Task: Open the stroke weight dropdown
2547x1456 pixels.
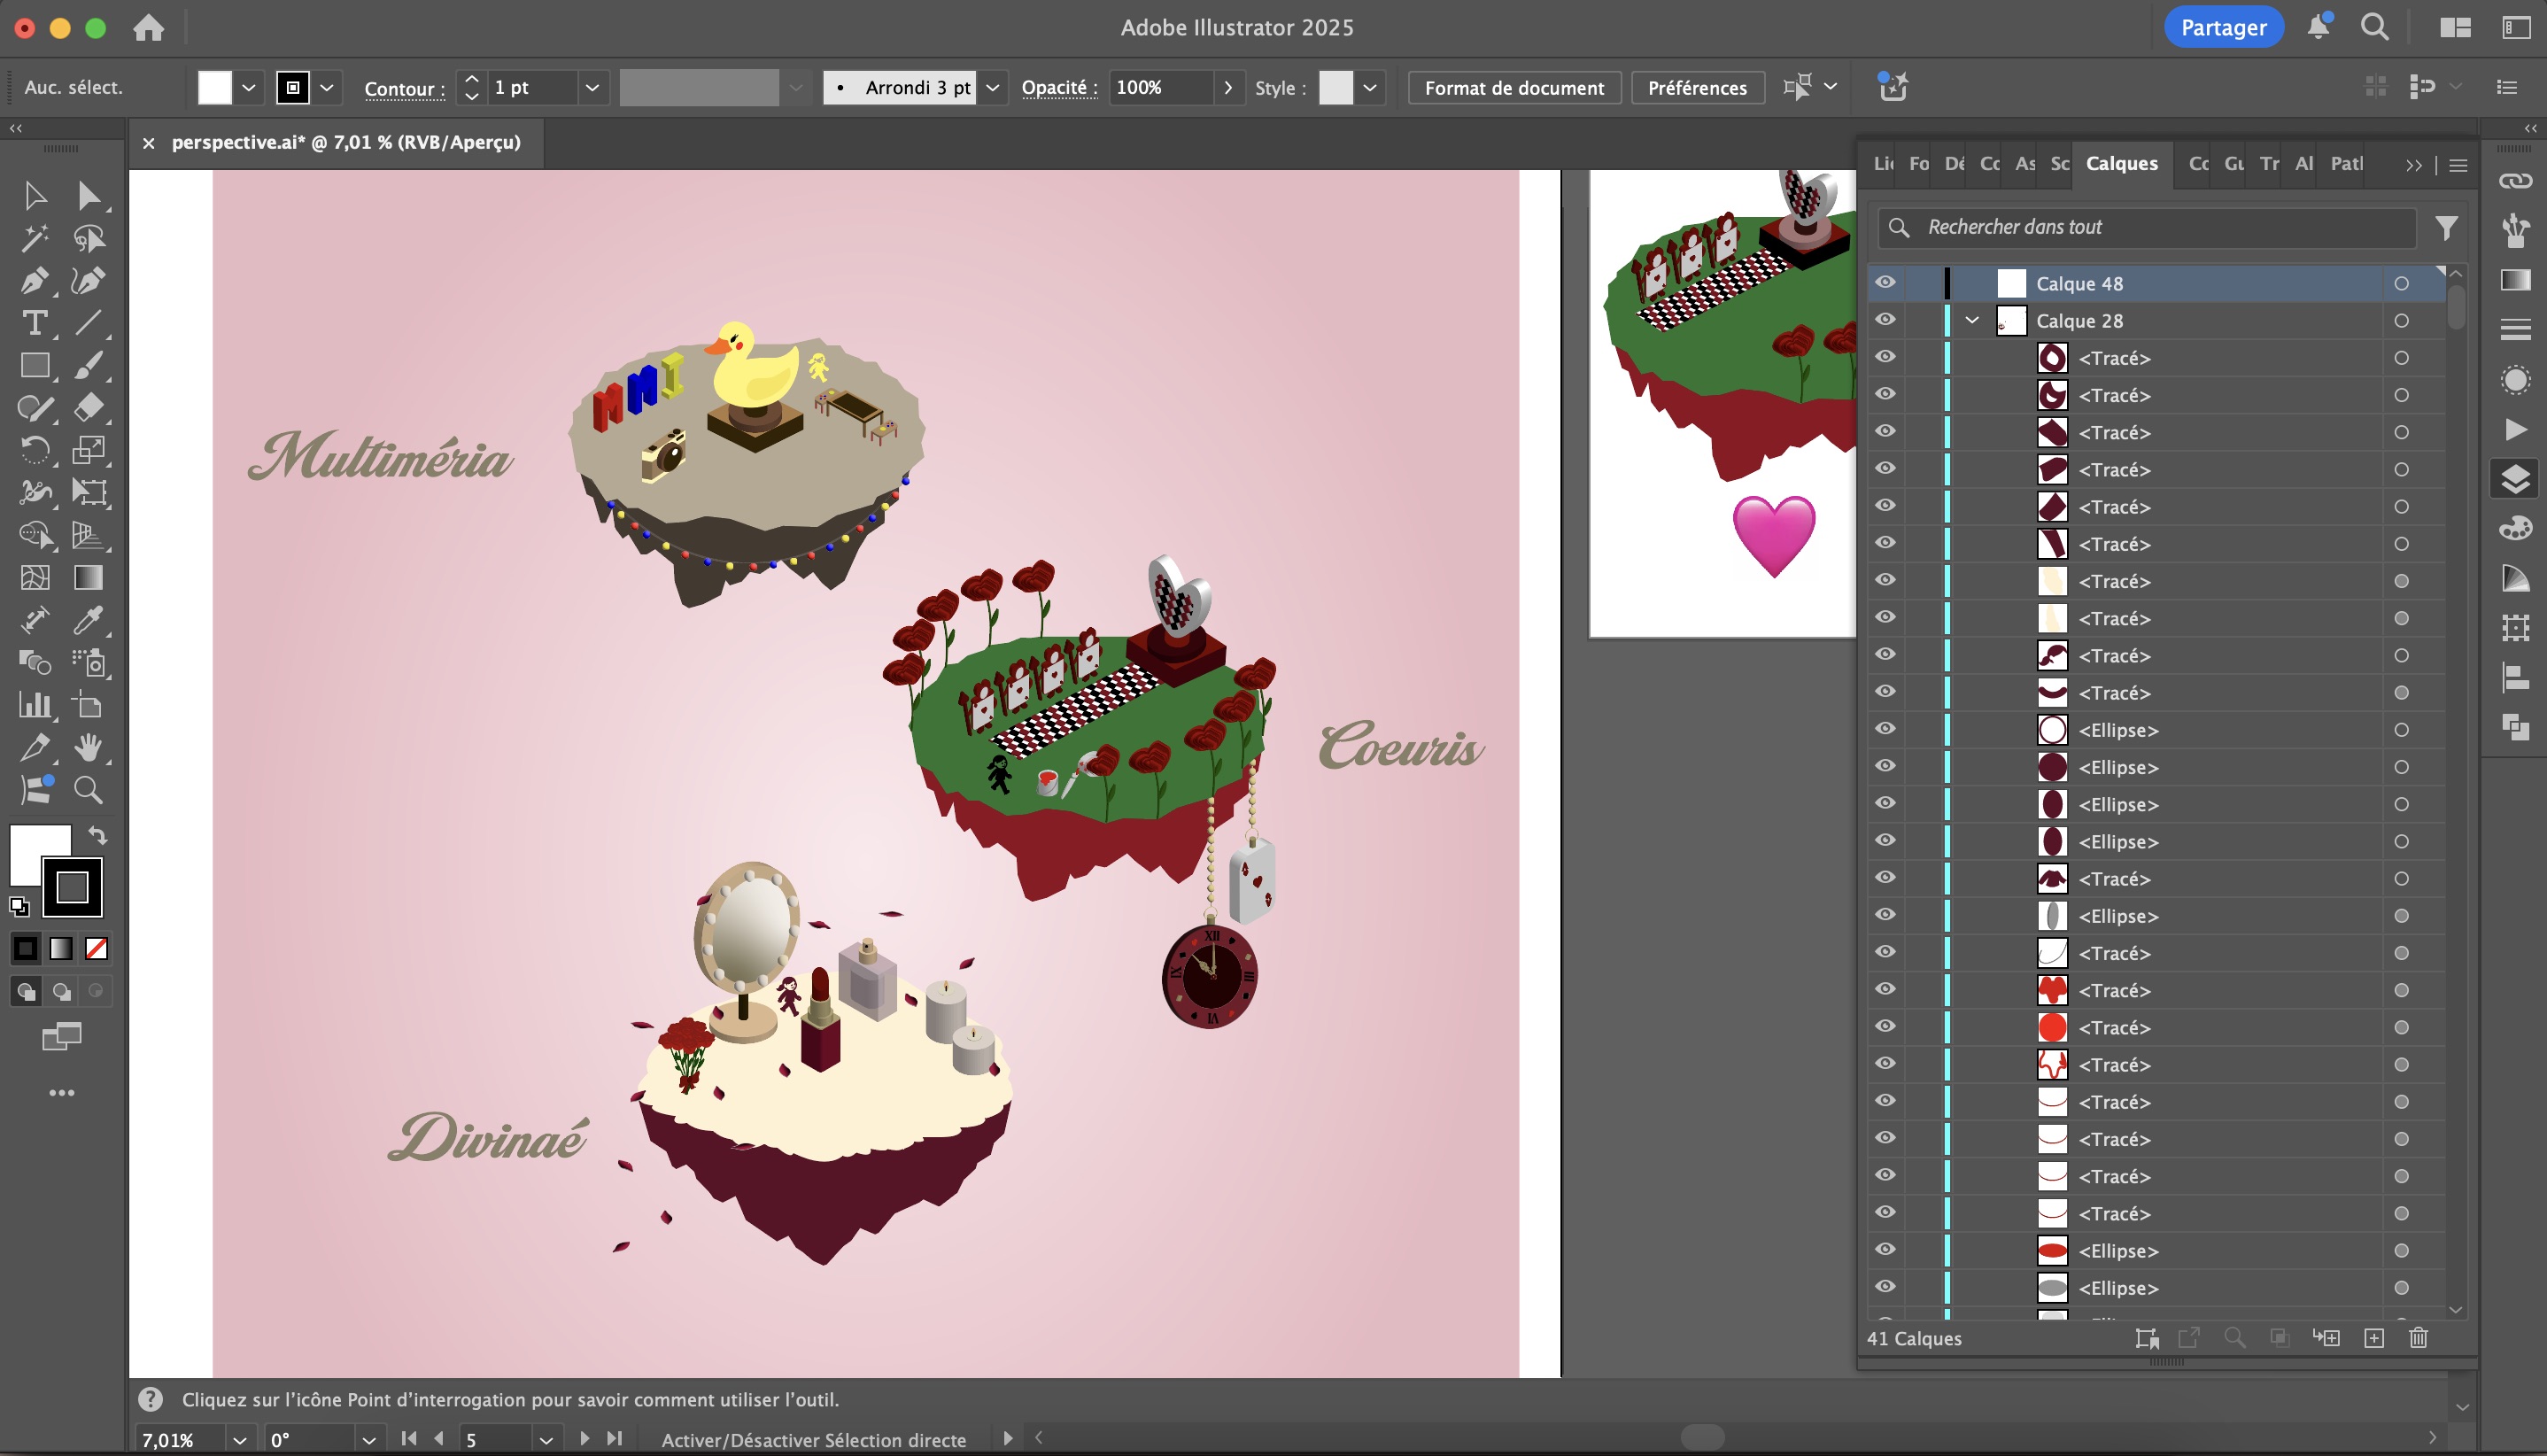Action: pyautogui.click(x=592, y=88)
